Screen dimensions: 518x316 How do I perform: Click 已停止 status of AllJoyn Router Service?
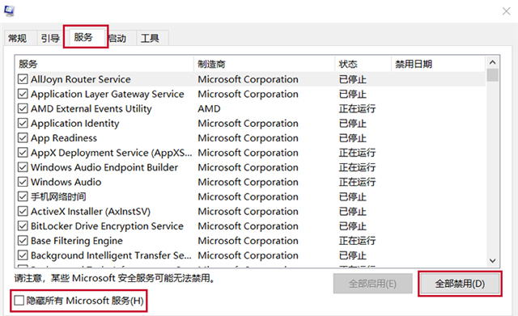pyautogui.click(x=353, y=79)
